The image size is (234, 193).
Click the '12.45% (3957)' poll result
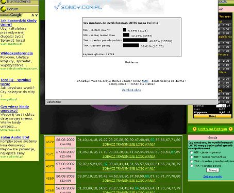pyautogui.click(x=142, y=36)
